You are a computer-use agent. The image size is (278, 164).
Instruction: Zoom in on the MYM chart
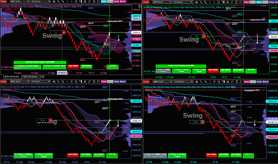click(x=205, y=2)
